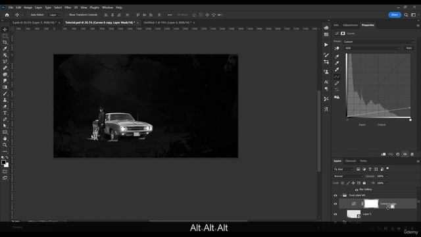The image size is (421, 237).
Task: Open the layer Kind filter dropdown
Action: pyautogui.click(x=343, y=169)
